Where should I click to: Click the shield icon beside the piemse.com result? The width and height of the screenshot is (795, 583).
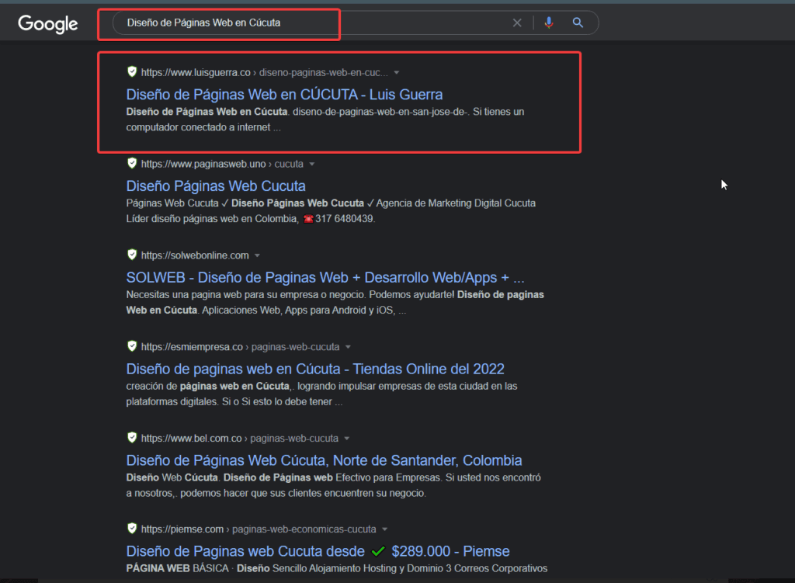pos(131,528)
